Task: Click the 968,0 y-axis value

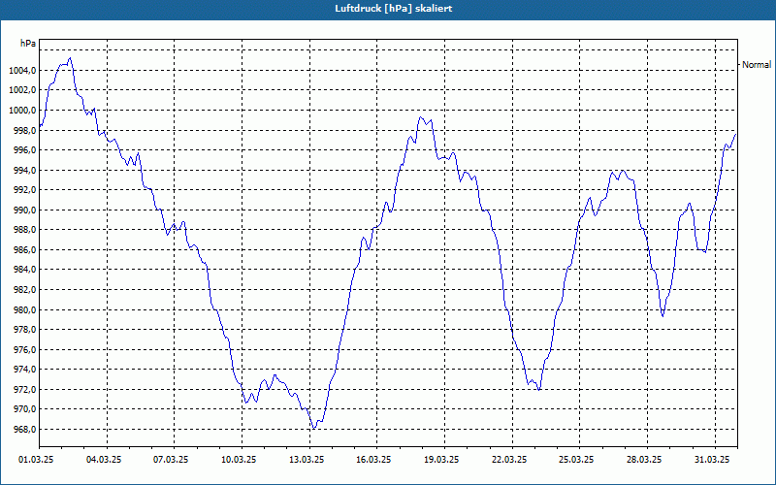Action: (24, 429)
